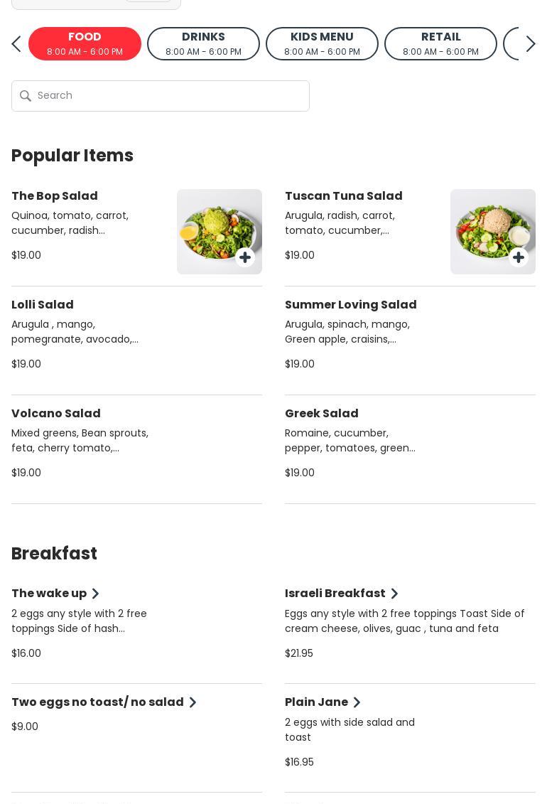
Task: Expand Israeli Breakfast options chevron
Action: point(394,594)
